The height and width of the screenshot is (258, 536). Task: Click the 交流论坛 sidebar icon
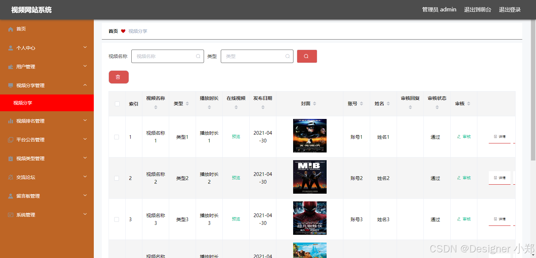[x=11, y=177]
